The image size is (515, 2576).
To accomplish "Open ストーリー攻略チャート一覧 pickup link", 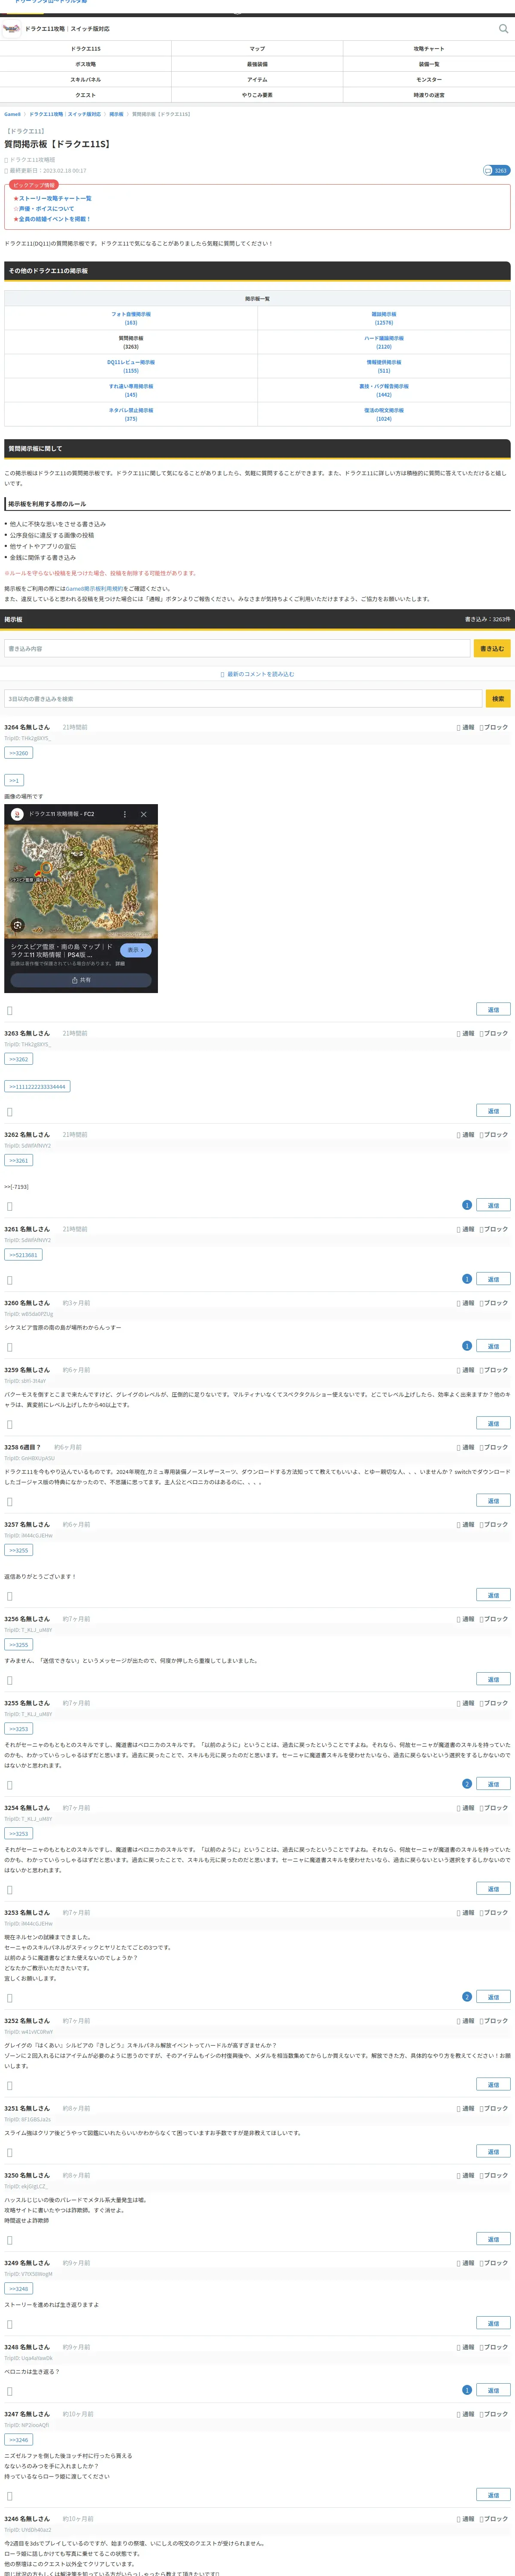I will point(54,198).
